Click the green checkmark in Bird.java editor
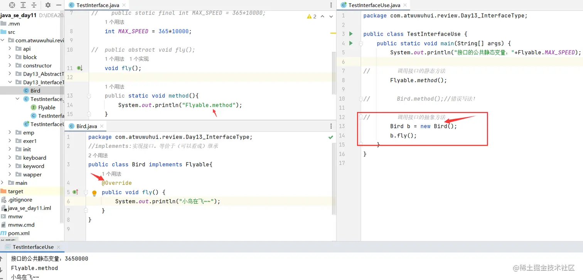This screenshot has height=280, width=583. [331, 137]
